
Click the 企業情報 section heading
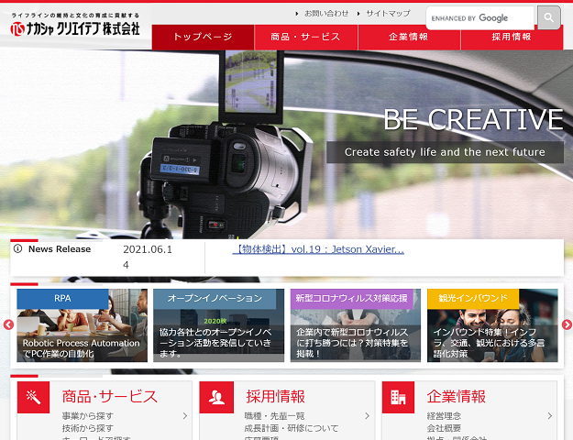click(456, 397)
